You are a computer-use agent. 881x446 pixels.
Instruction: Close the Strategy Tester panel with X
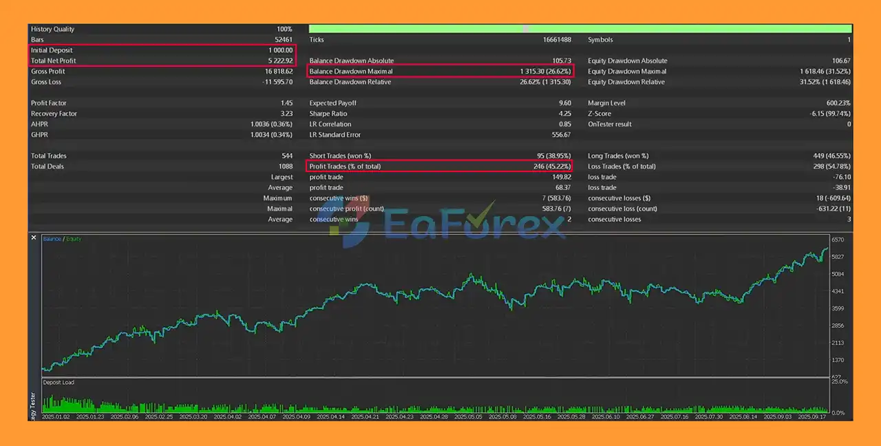(x=34, y=237)
